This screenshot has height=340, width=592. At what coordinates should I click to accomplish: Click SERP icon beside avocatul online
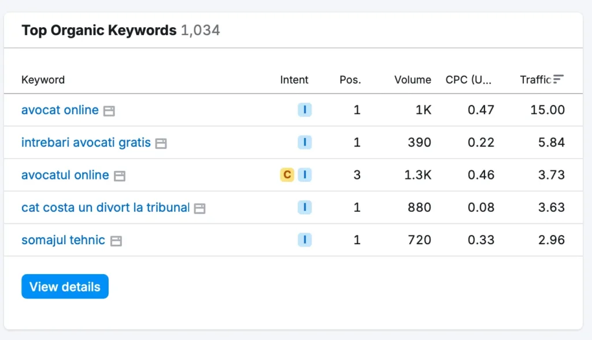tap(120, 175)
